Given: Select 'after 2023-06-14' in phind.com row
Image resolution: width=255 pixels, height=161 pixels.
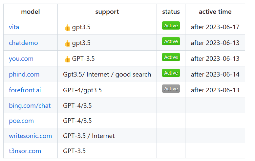Looking at the screenshot, I should tap(215, 74).
